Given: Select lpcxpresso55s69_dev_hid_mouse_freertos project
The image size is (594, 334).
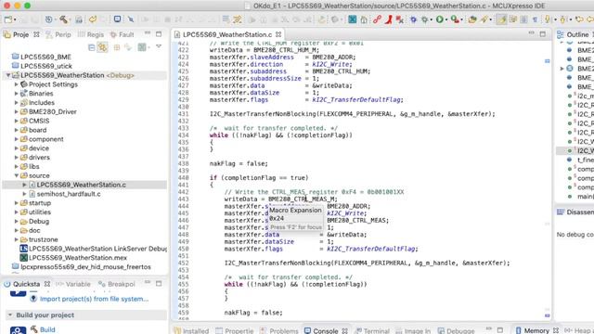Looking at the screenshot, I should pos(85,267).
